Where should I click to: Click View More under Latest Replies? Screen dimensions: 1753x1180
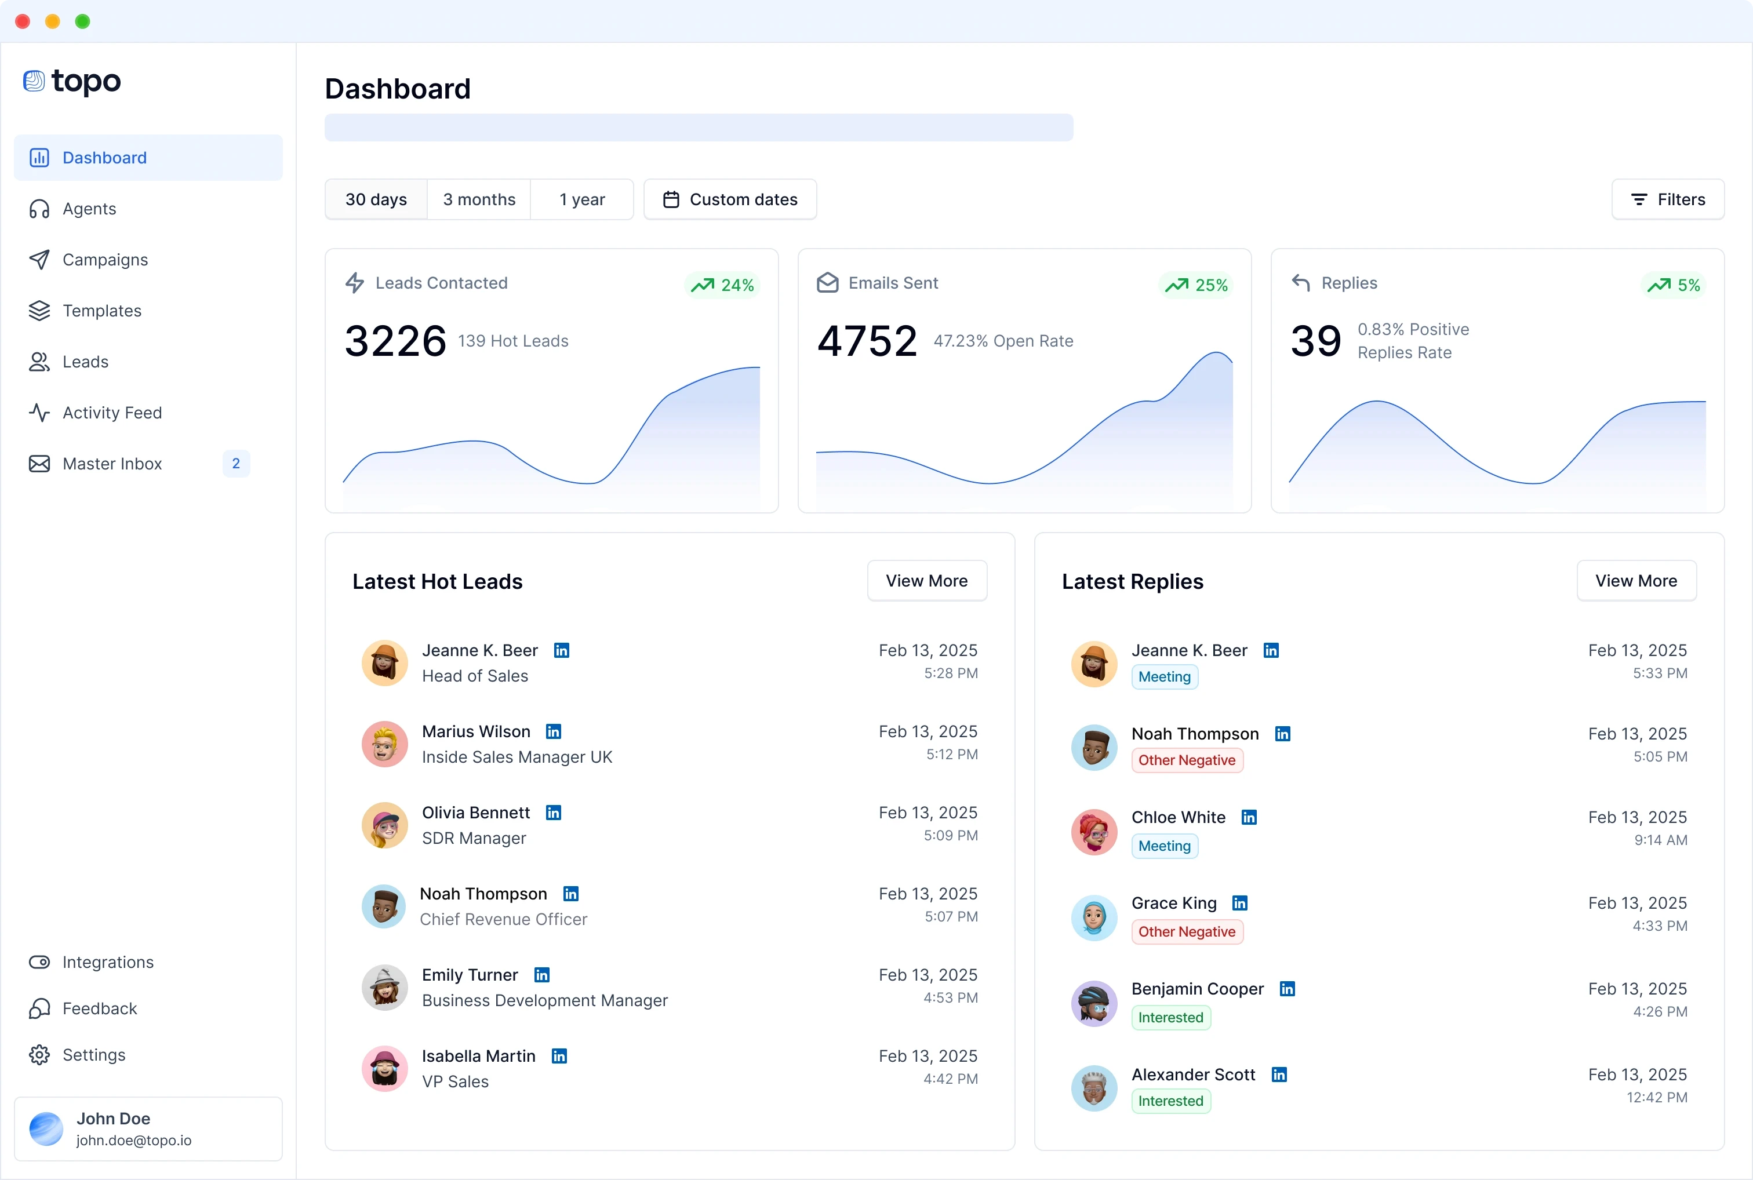click(1635, 581)
